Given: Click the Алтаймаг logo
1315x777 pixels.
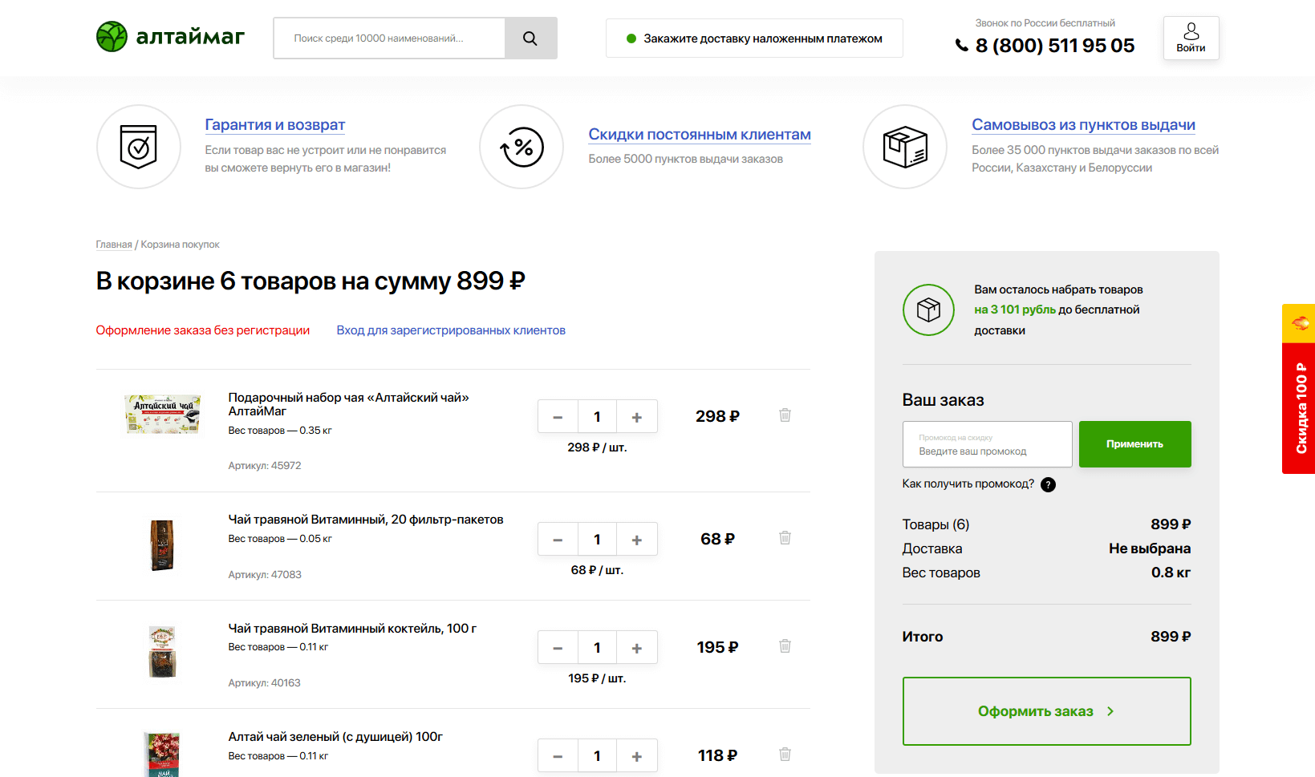Looking at the screenshot, I should [170, 37].
